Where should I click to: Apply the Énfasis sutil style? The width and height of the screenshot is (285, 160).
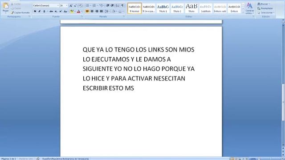[220, 8]
